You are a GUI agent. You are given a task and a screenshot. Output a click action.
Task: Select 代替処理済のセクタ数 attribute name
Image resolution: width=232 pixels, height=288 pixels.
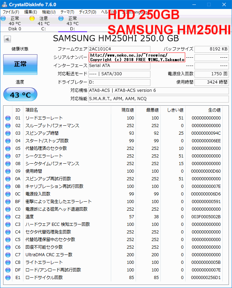click(x=46, y=148)
